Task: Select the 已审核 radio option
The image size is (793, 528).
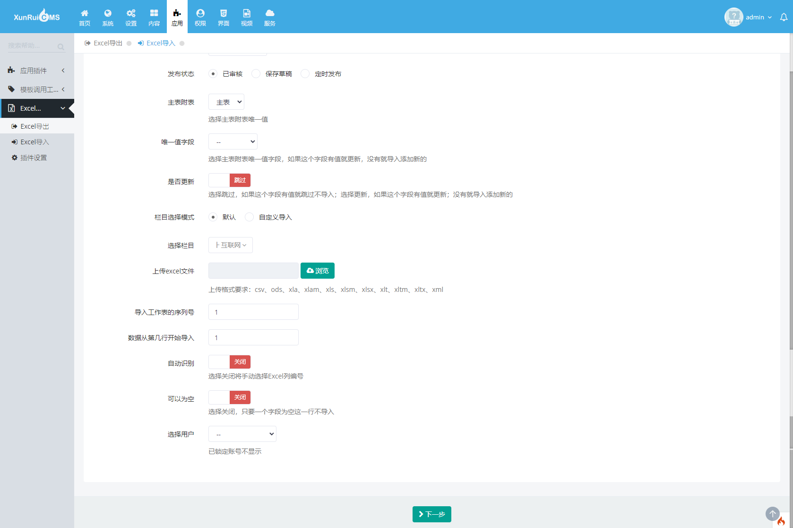Action: 213,74
